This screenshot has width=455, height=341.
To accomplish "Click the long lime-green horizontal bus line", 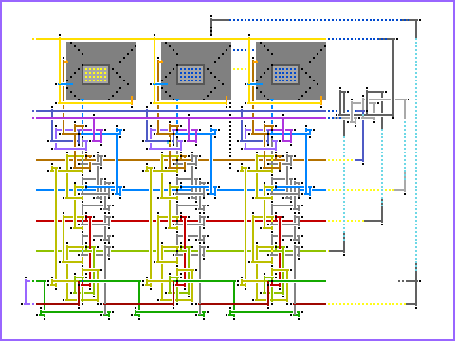I will pyautogui.click(x=181, y=251).
